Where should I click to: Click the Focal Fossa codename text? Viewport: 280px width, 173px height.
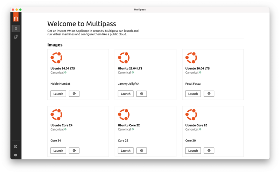coord(193,84)
